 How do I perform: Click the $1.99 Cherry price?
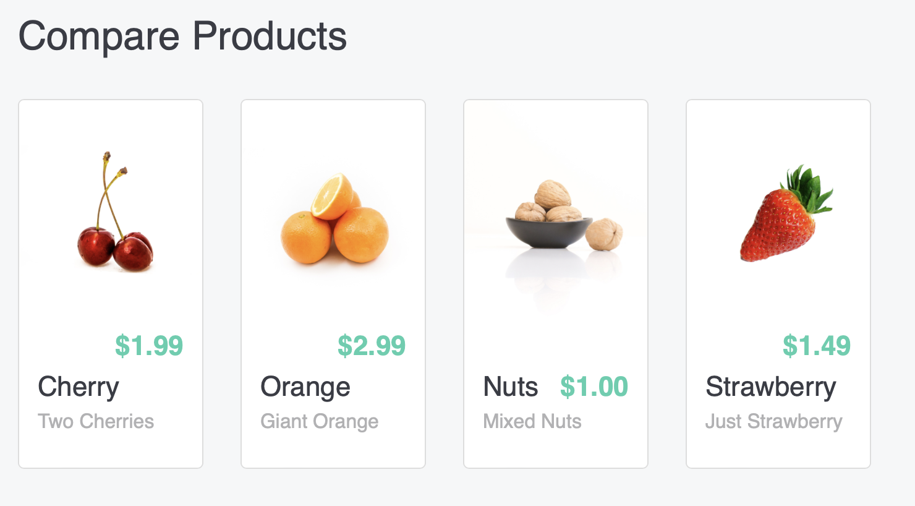pos(149,346)
